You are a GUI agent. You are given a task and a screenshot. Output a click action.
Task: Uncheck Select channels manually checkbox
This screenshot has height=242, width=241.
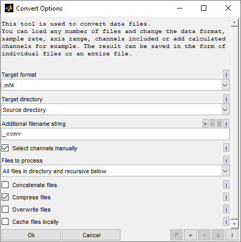click(x=5, y=148)
